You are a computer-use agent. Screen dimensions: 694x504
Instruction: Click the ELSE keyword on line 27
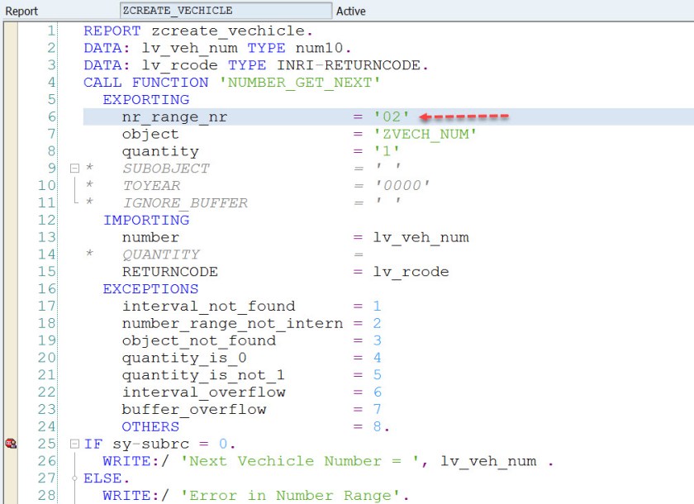click(102, 478)
